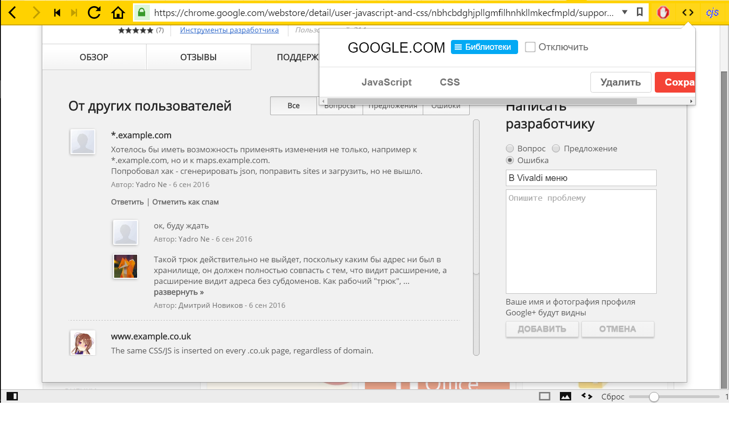Viewport: 729px width, 423px height.
Task: Click the popup horizontal scrollbar
Action: 482,101
